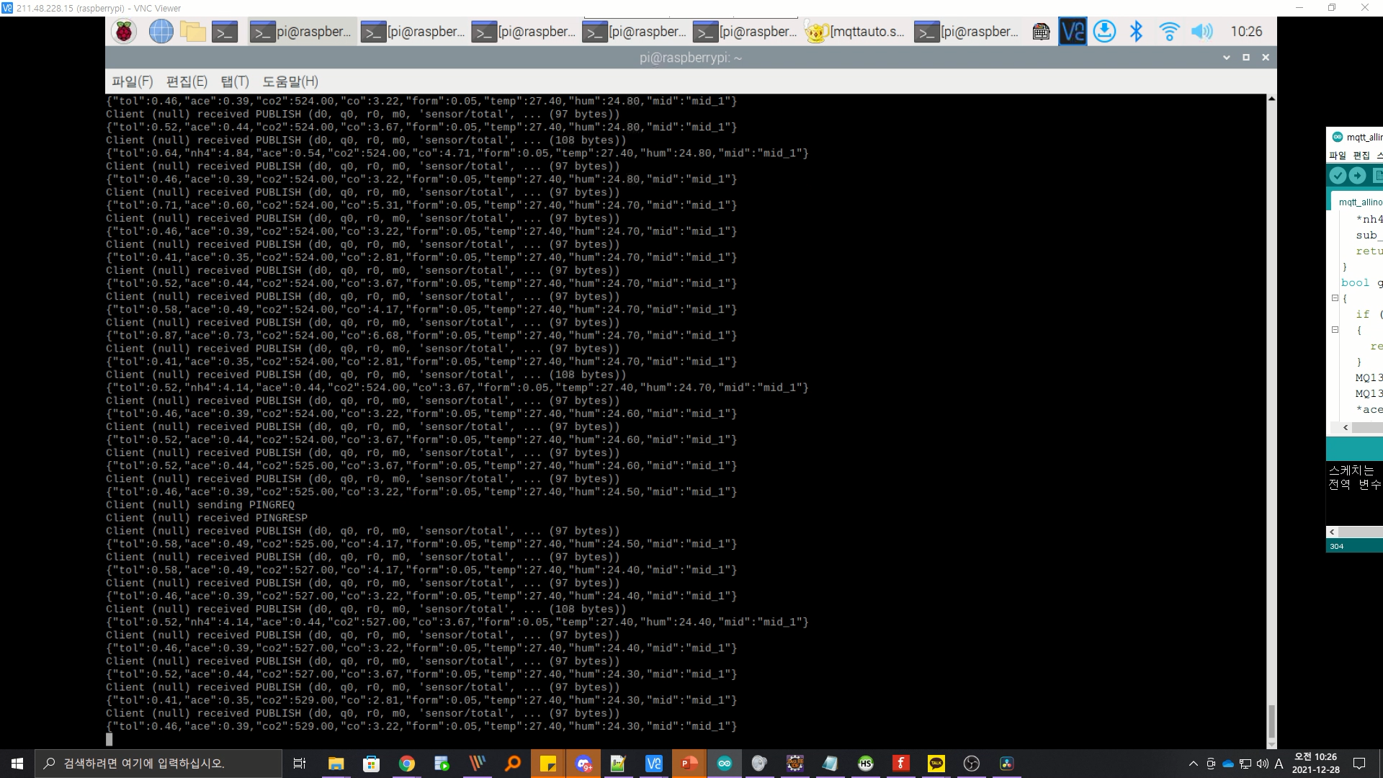Screen dimensions: 1383x778
Task: Open the green HS taskbar app icon
Action: [866, 764]
